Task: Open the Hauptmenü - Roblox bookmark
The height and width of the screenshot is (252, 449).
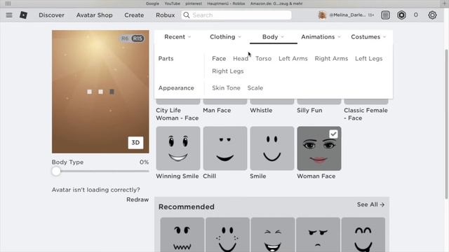Action: pyautogui.click(x=226, y=3)
